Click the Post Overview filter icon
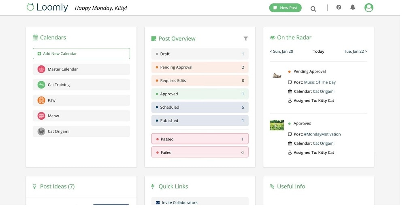The image size is (405, 213). point(245,39)
